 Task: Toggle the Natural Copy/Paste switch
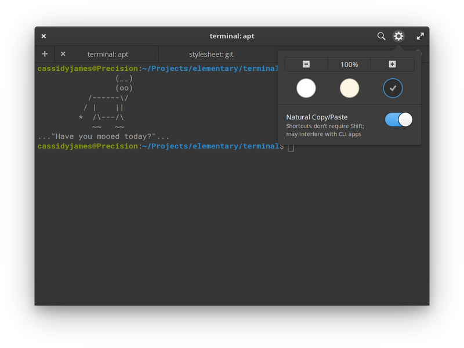pos(398,119)
